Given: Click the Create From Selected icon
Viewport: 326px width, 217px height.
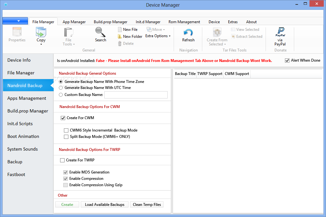Looking at the screenshot, I should (x=217, y=32).
